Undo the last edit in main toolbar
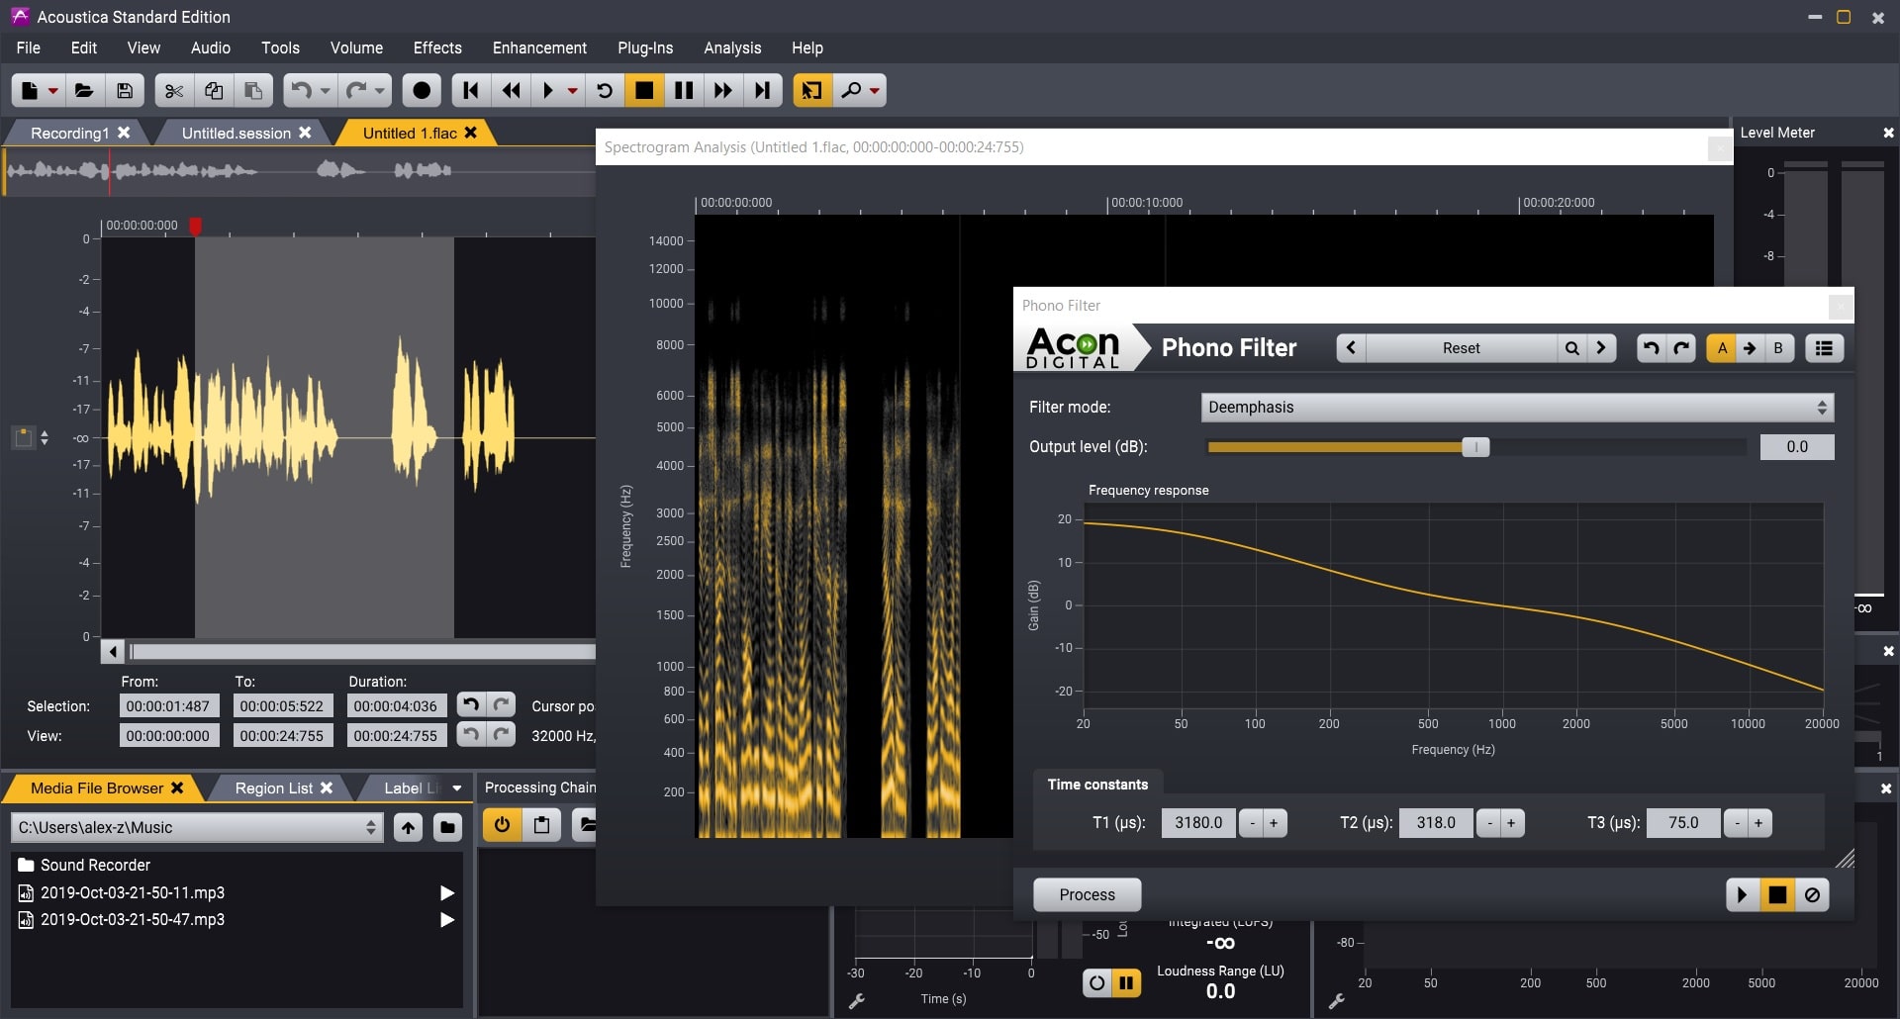The width and height of the screenshot is (1900, 1019). click(301, 90)
